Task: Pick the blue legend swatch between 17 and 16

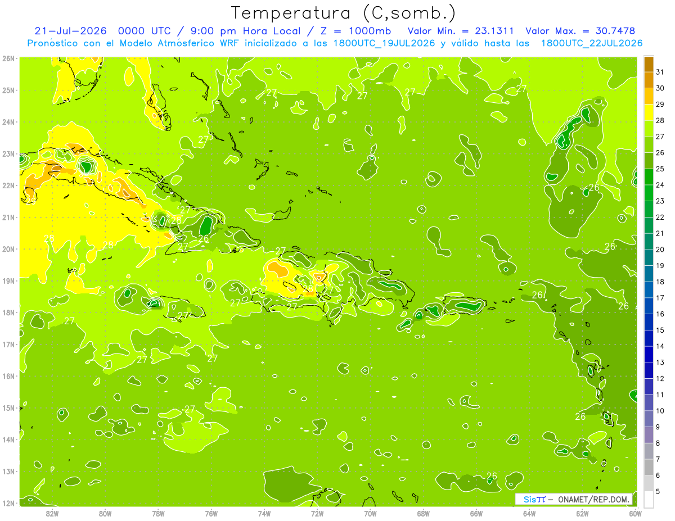Action: (649, 306)
